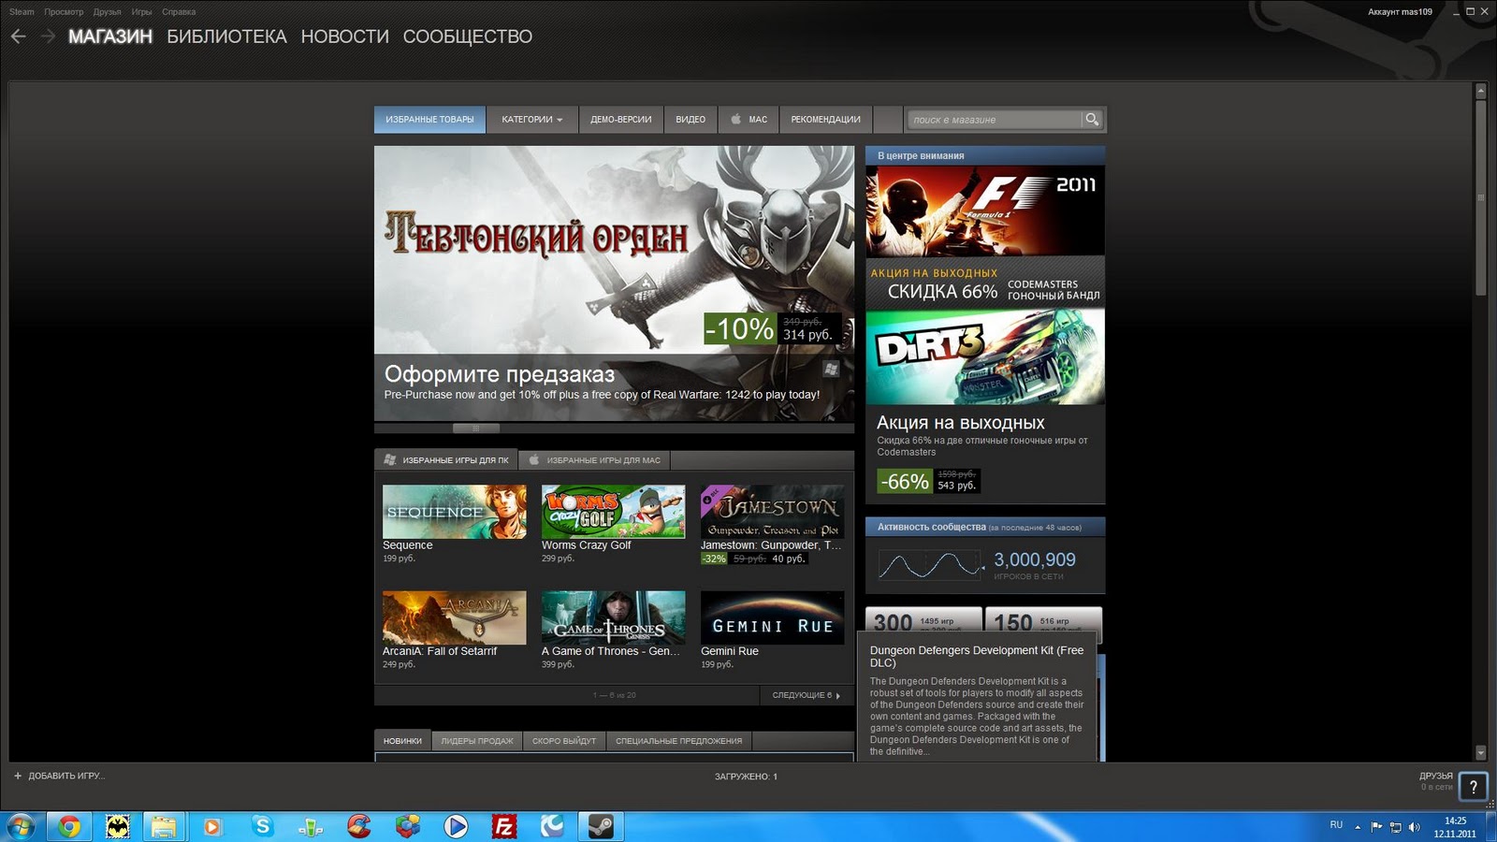Open Action Center flag in system tray
Viewport: 1497px width, 842px height.
pyautogui.click(x=1376, y=827)
